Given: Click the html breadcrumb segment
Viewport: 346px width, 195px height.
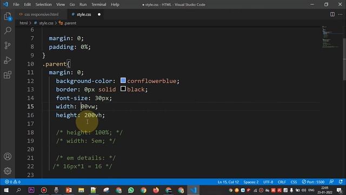Looking at the screenshot, I should pyautogui.click(x=24, y=23).
